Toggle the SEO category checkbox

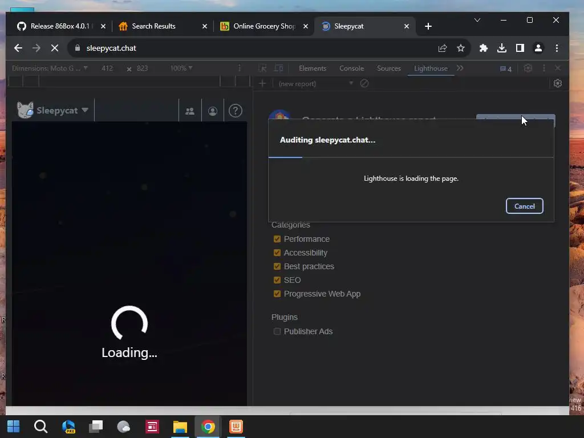tap(277, 280)
